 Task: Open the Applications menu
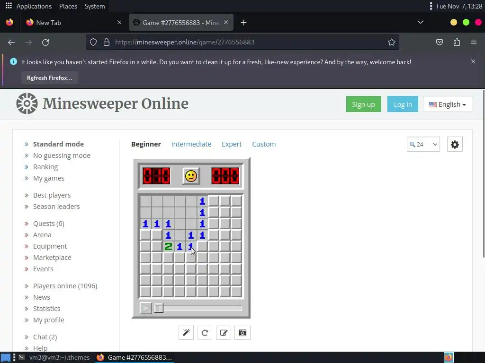(x=34, y=6)
